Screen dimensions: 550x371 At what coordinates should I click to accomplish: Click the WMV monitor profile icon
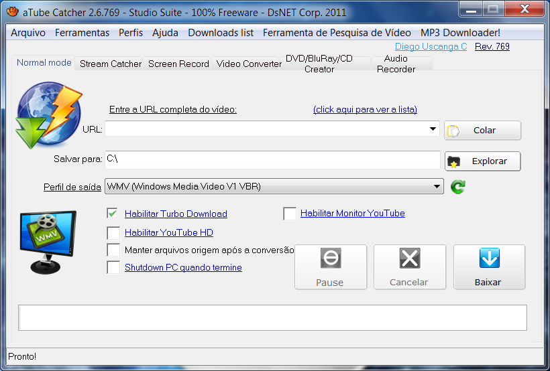[48, 242]
